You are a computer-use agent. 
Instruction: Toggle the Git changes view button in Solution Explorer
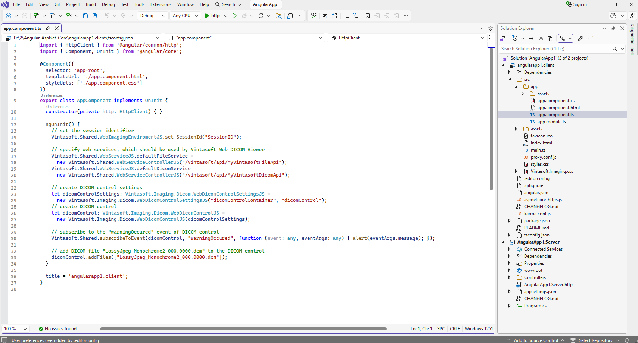(x=563, y=38)
